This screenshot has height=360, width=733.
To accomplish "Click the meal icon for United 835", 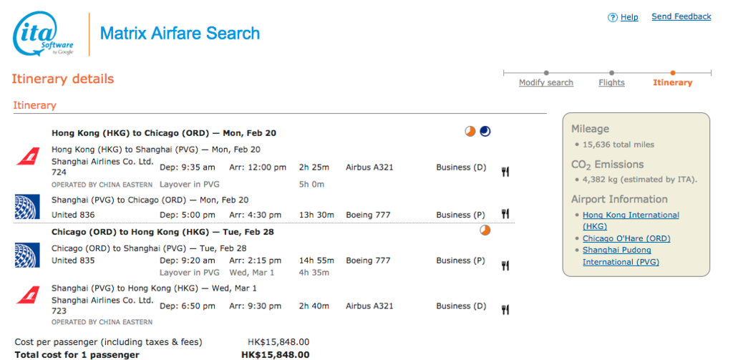I will pos(505,266).
